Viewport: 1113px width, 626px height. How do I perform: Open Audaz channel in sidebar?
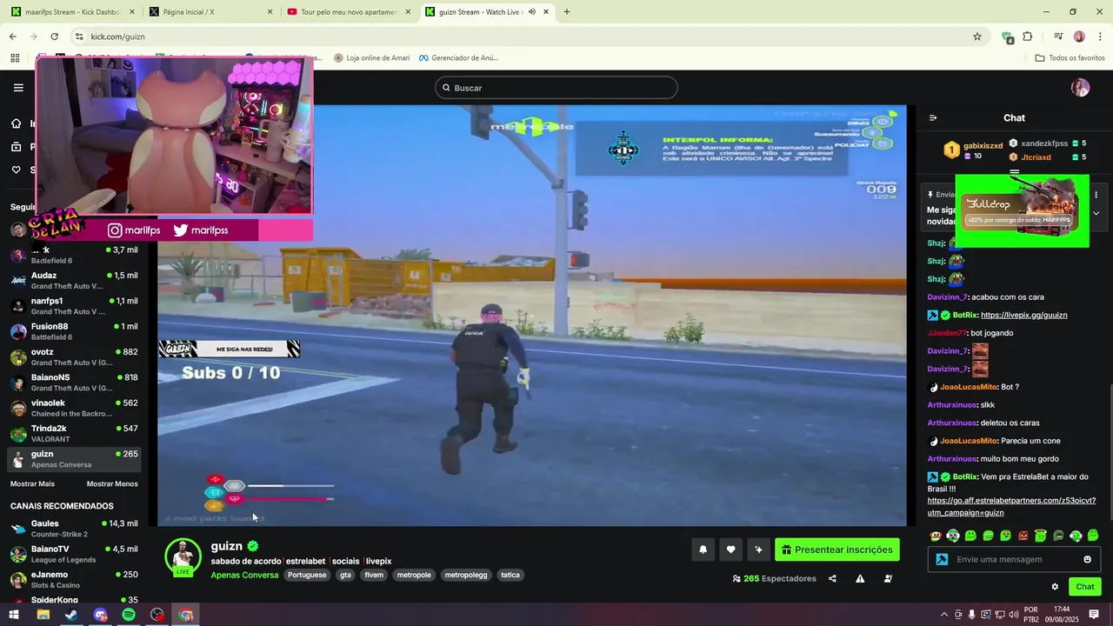tap(74, 281)
